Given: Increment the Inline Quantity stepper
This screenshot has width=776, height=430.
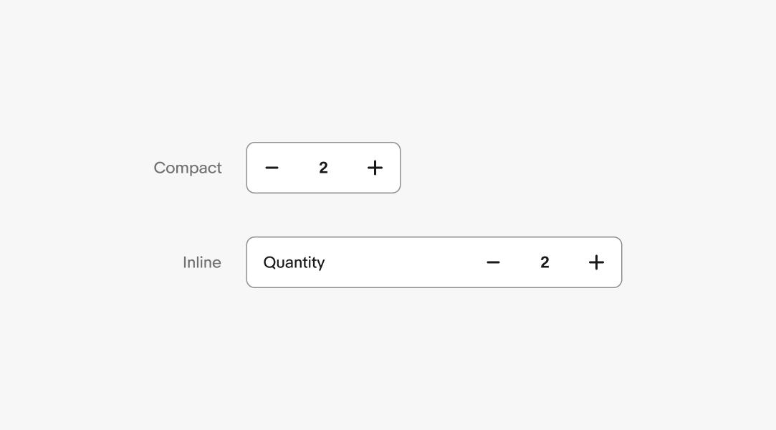Looking at the screenshot, I should (596, 262).
